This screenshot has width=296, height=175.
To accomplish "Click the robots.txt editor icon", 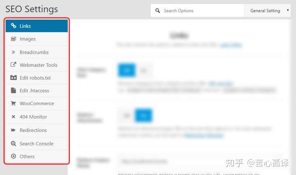I will click(14, 78).
